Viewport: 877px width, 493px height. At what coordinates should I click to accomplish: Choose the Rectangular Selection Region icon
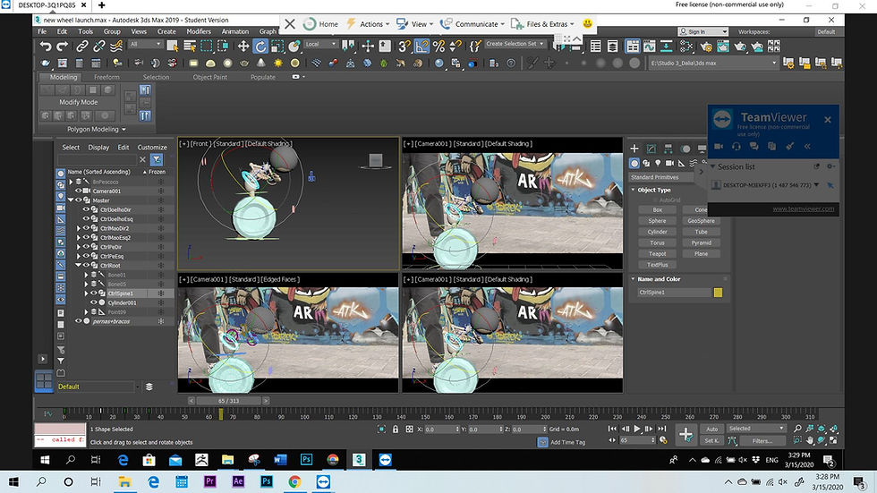[207, 47]
